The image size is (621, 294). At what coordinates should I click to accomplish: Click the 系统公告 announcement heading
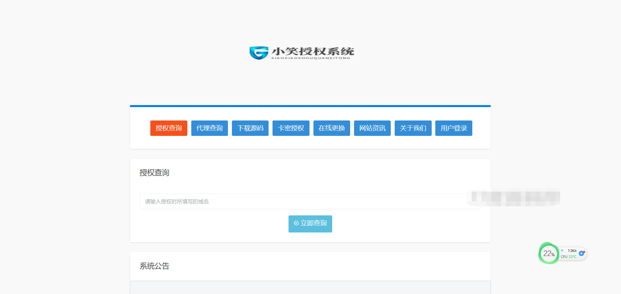click(x=154, y=266)
